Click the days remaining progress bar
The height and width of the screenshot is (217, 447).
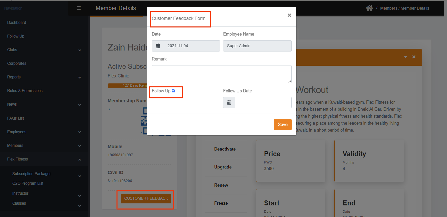127,86
